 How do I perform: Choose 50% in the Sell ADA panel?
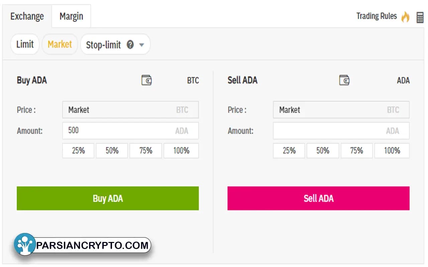pos(323,151)
